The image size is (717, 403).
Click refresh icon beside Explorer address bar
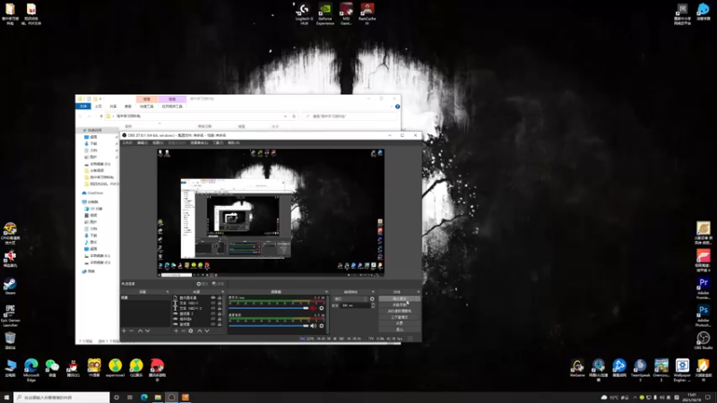point(294,116)
